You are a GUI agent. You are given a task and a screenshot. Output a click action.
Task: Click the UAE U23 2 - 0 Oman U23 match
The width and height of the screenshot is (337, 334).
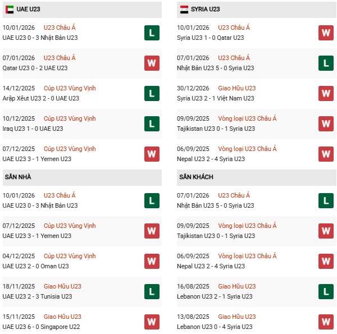point(35,266)
